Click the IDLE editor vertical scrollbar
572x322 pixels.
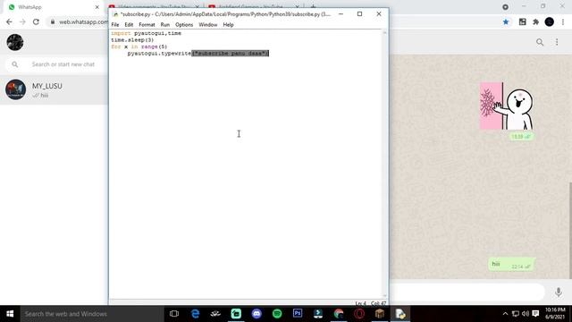click(384, 165)
